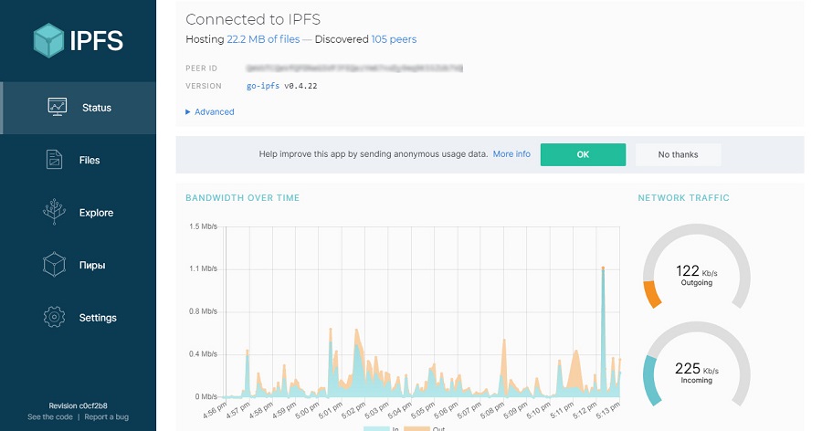The width and height of the screenshot is (822, 431).
Task: Accept usage data with OK button
Action: (583, 154)
